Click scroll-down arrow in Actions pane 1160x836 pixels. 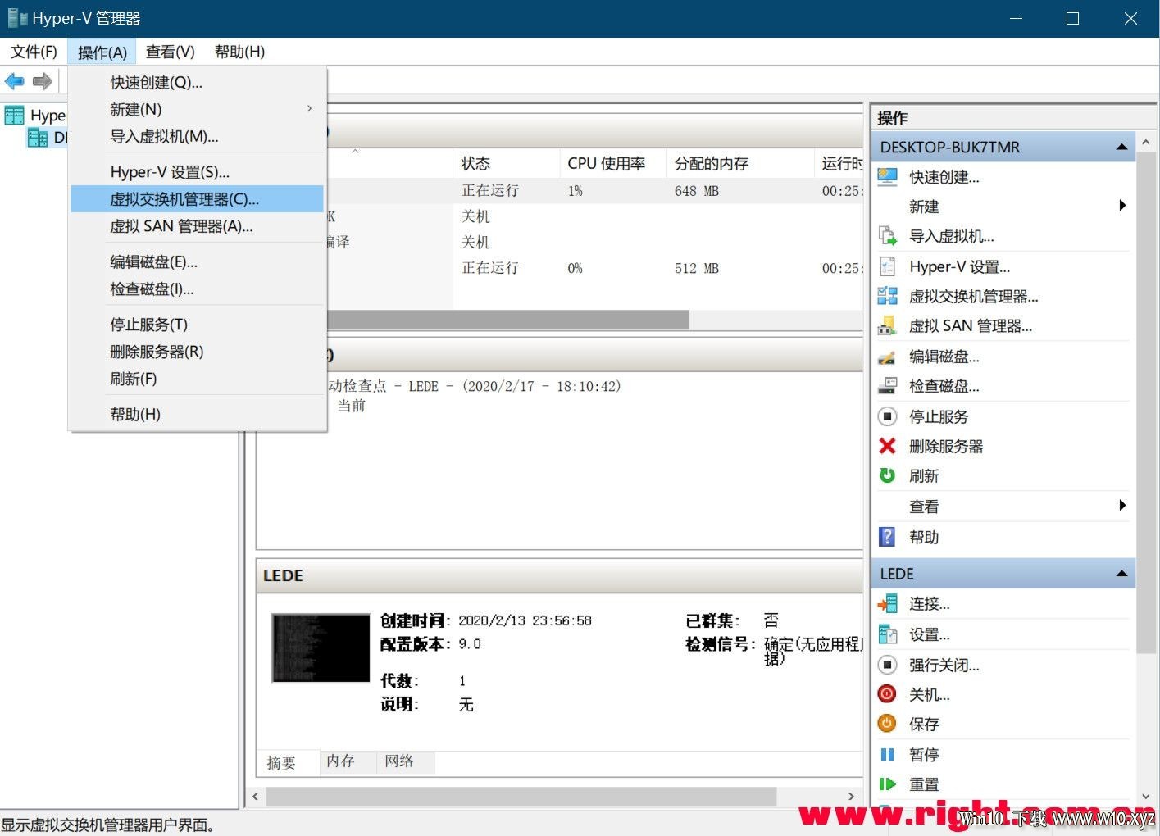pos(1146,796)
